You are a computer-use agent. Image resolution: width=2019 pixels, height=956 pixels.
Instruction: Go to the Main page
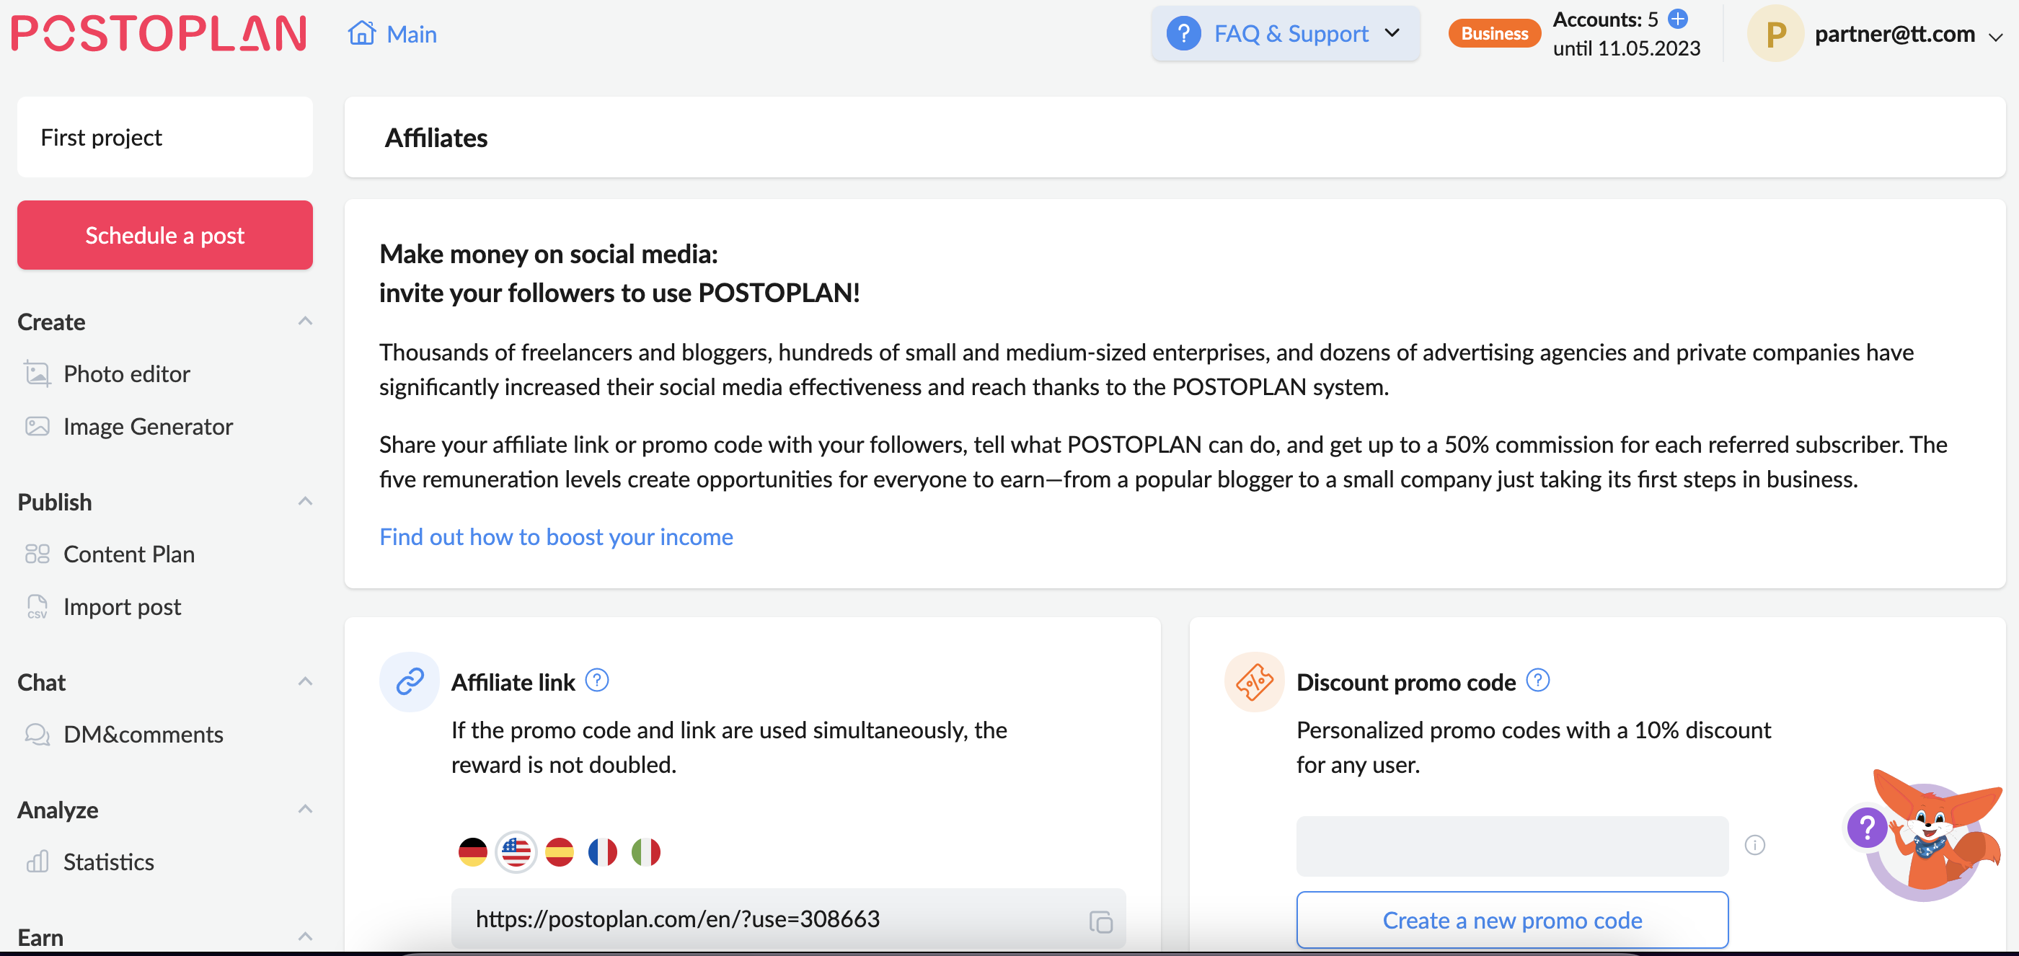pos(392,34)
